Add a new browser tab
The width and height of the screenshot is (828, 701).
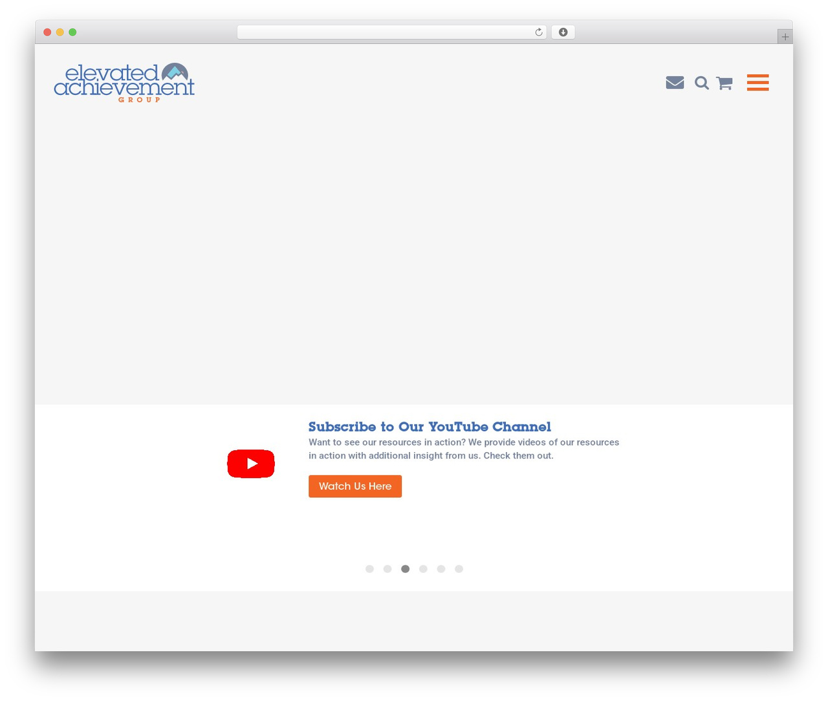tap(785, 37)
